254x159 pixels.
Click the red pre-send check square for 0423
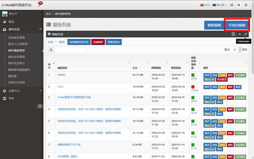point(193,86)
